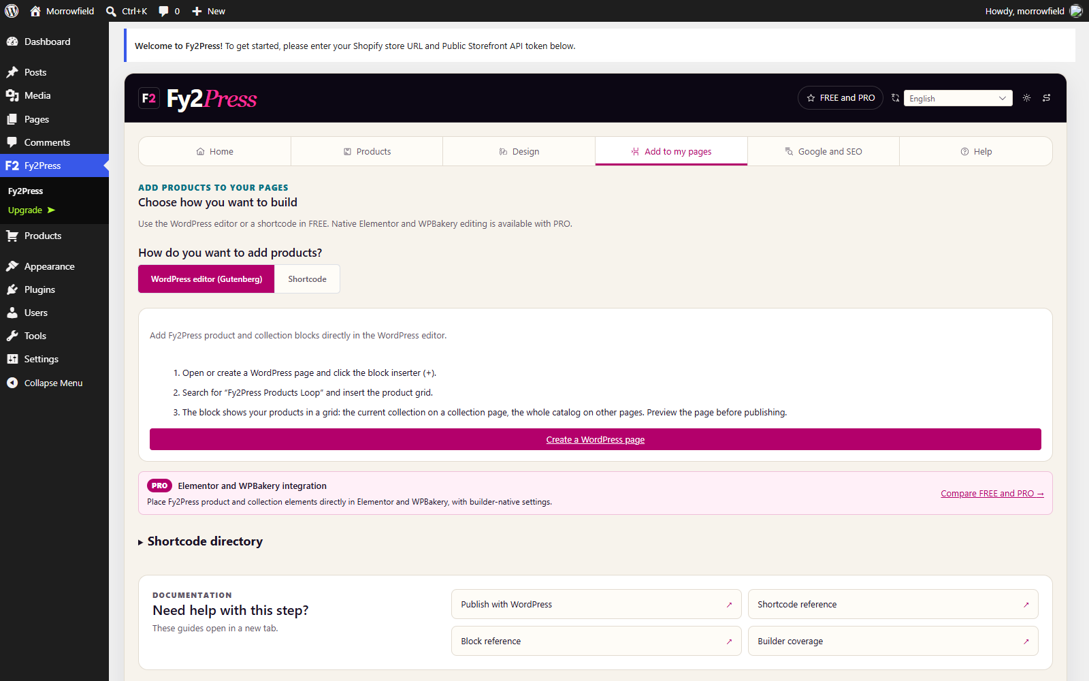This screenshot has height=681, width=1089.
Task: Select the Add to my pages tab
Action: click(671, 151)
